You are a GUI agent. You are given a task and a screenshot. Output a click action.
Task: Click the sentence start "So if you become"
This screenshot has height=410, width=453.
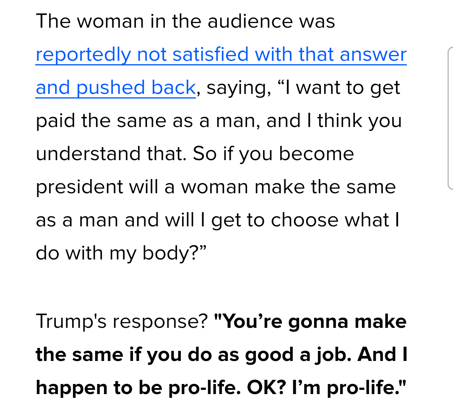pyautogui.click(x=273, y=153)
